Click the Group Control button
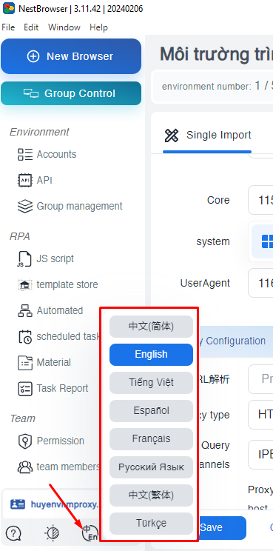This screenshot has width=273, height=551. (71, 93)
